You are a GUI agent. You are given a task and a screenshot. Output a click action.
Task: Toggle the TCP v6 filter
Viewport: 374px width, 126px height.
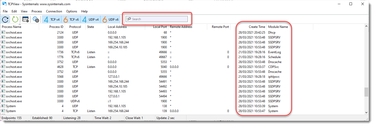click(x=71, y=19)
